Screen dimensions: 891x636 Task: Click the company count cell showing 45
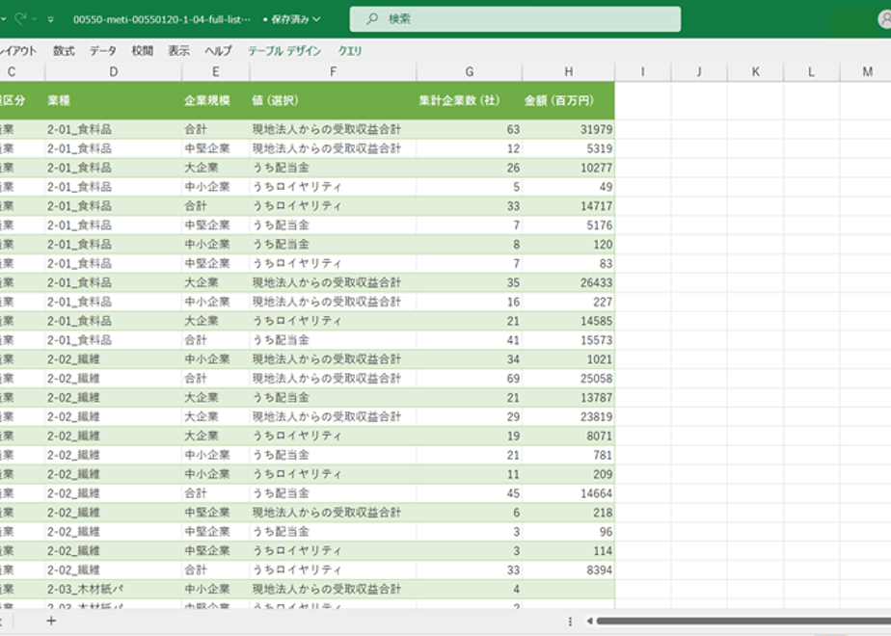click(x=470, y=493)
